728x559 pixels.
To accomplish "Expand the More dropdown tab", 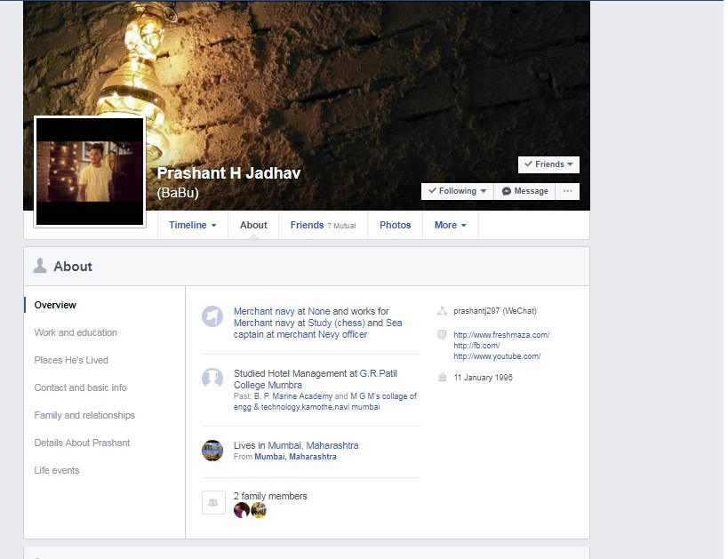I will click(450, 226).
